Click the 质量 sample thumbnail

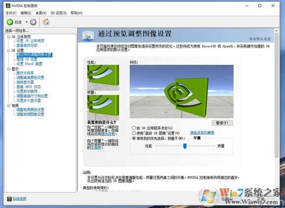tap(103, 108)
